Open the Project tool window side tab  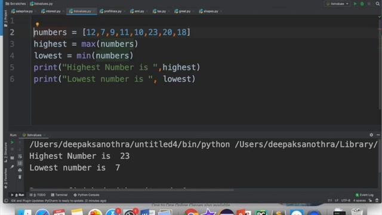[x=5, y=19]
